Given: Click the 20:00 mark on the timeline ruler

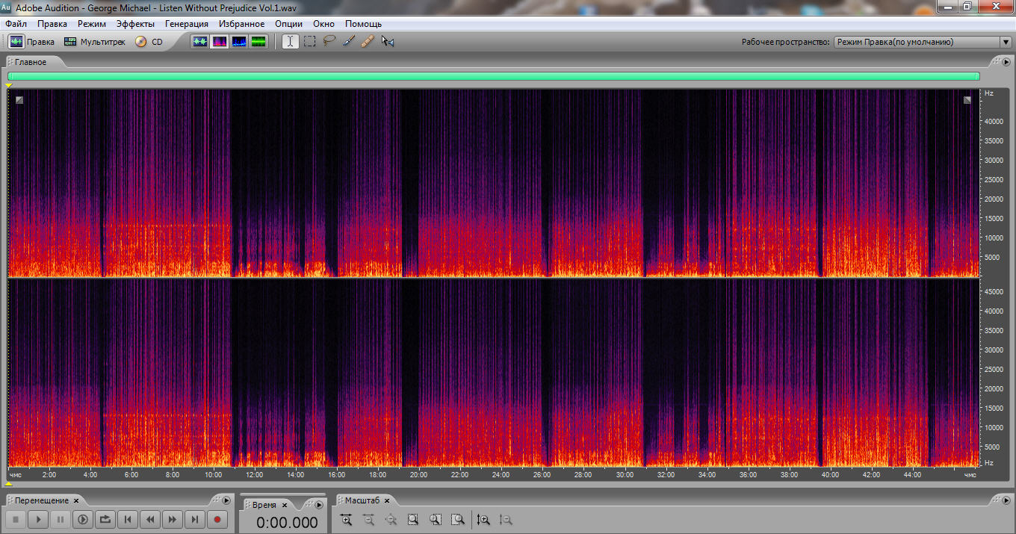Looking at the screenshot, I should (418, 474).
